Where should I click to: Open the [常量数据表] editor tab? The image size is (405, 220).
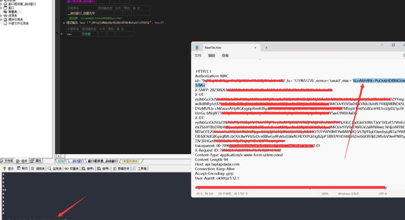pos(131,161)
